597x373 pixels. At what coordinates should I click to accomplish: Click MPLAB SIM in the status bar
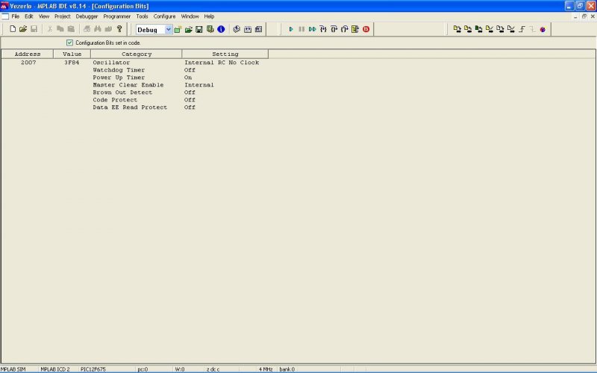point(13,369)
